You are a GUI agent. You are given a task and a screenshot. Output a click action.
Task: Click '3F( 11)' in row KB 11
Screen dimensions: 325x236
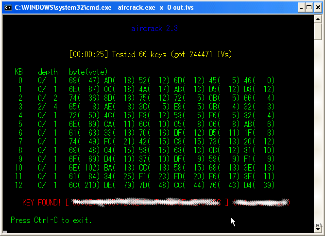(x=259, y=176)
